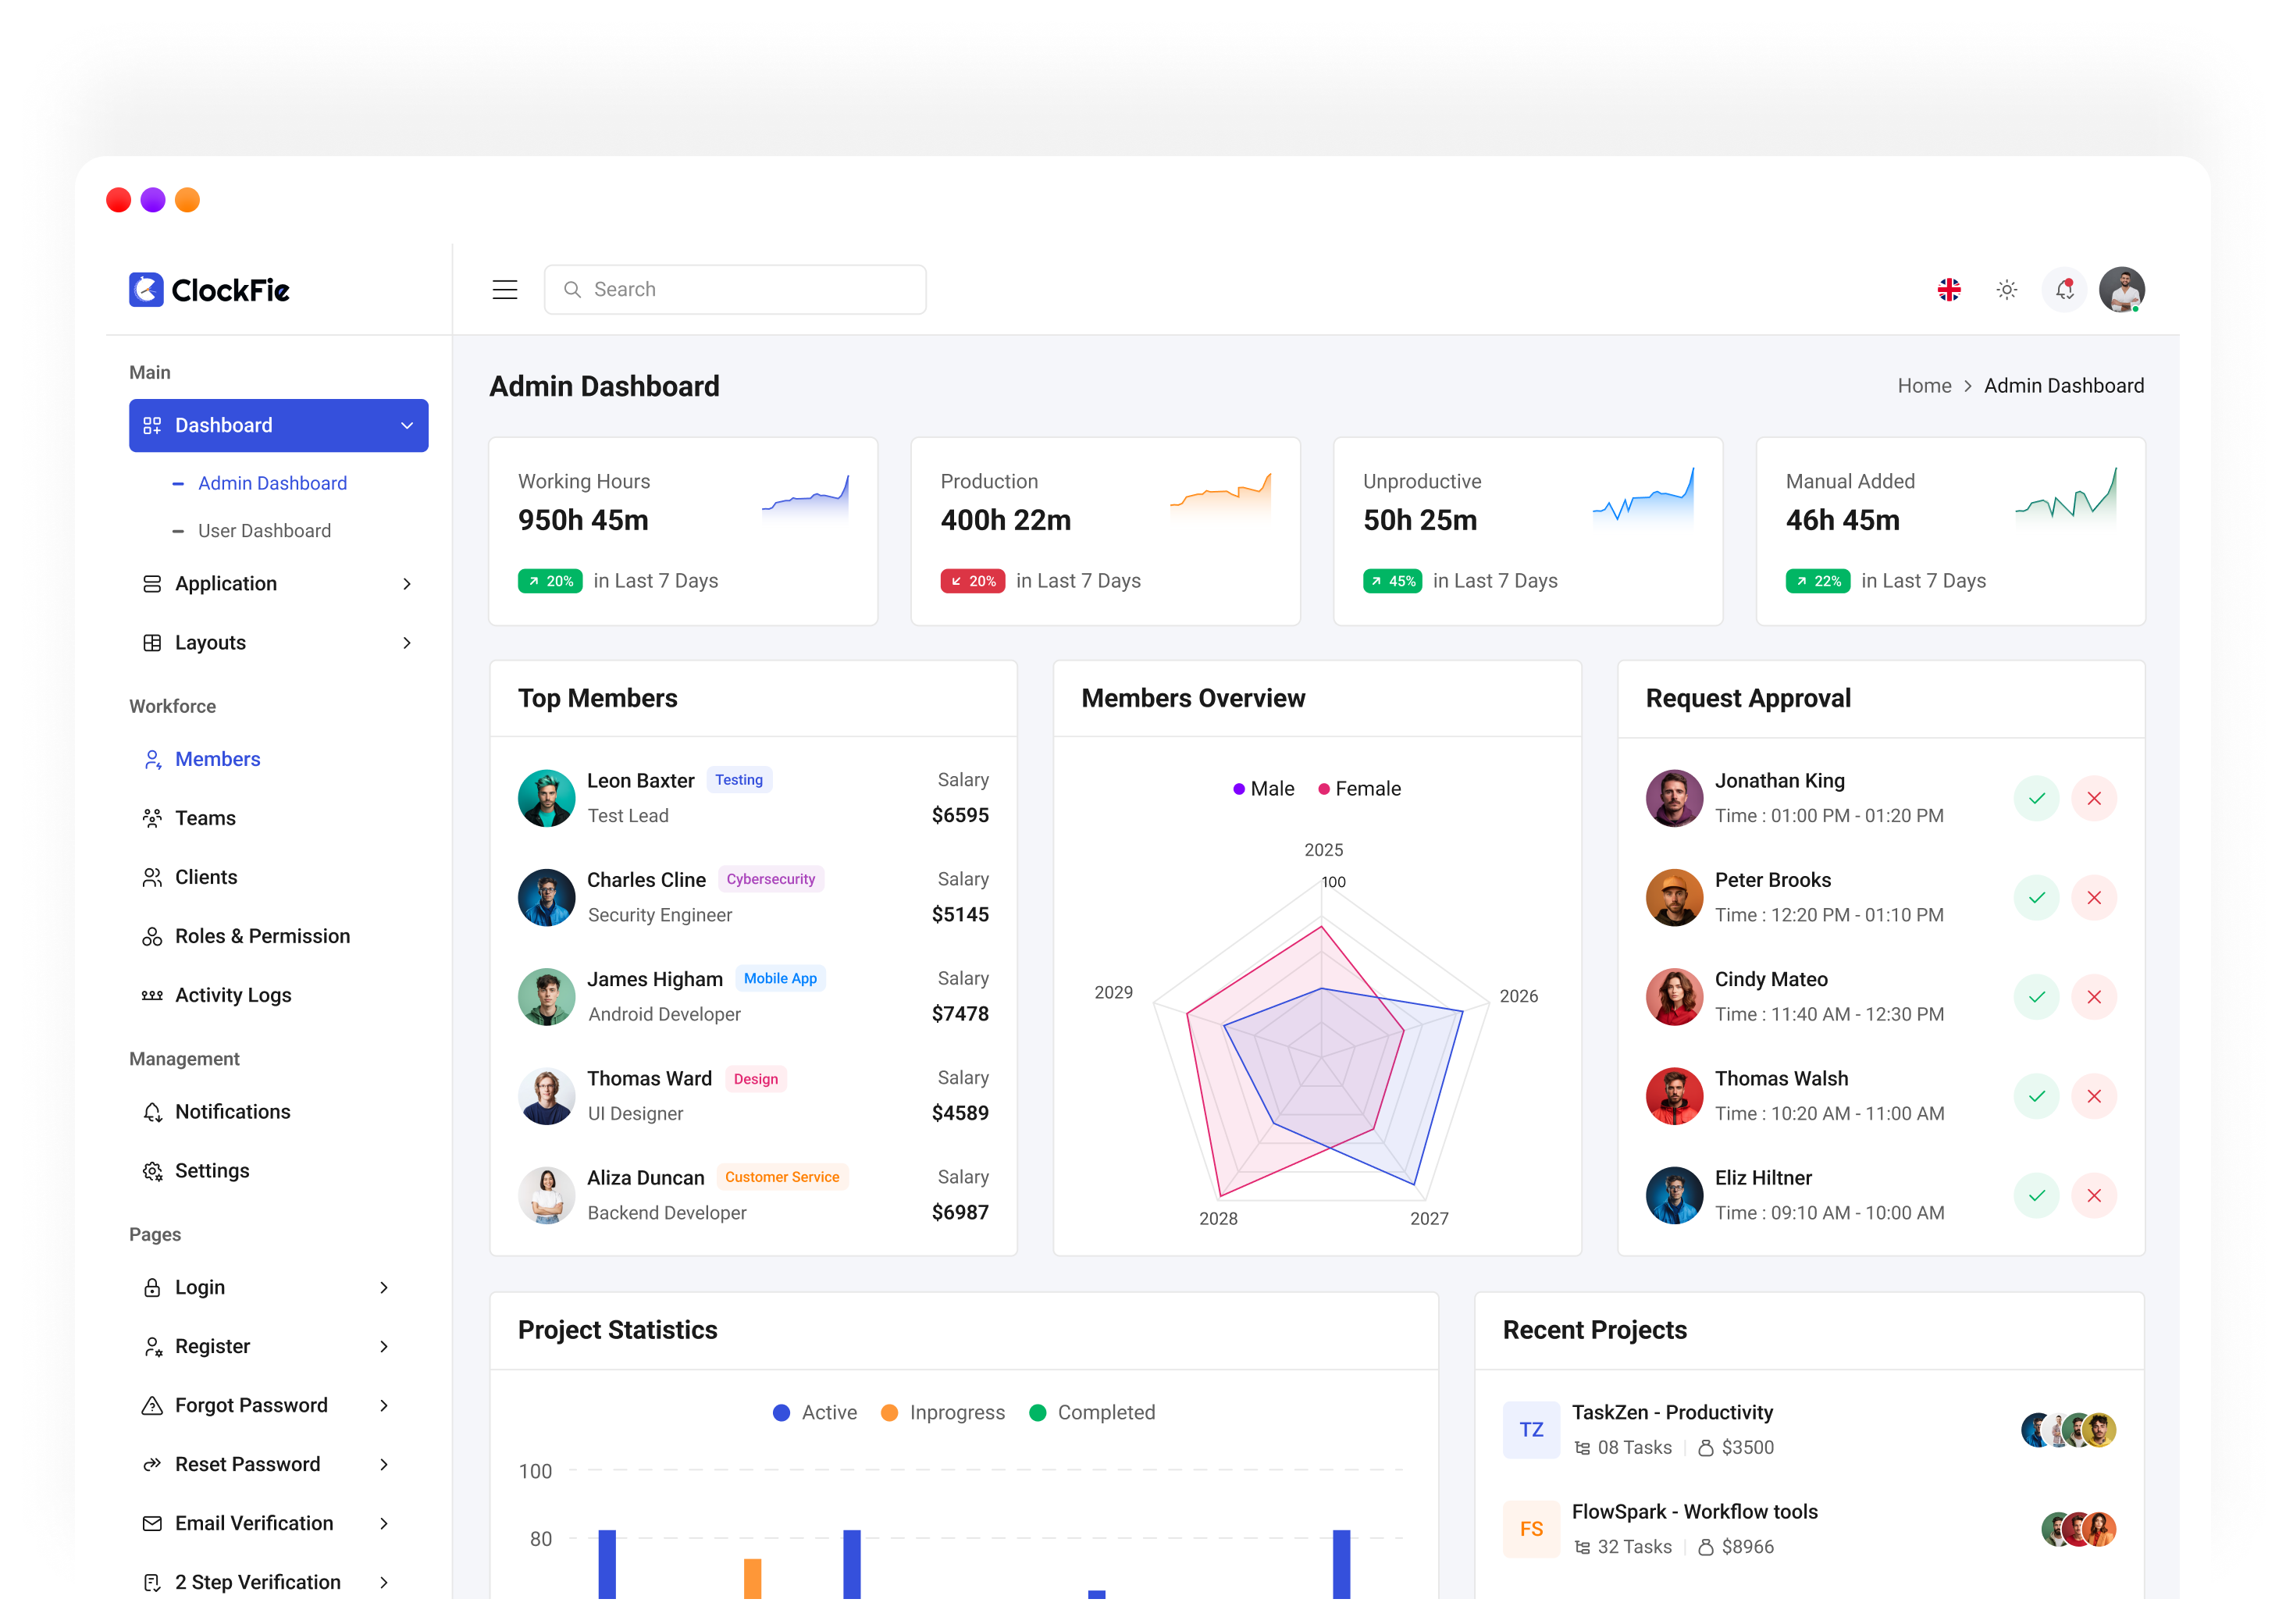Open TaskZen - Productivity project
2286x1624 pixels.
(1672, 1413)
